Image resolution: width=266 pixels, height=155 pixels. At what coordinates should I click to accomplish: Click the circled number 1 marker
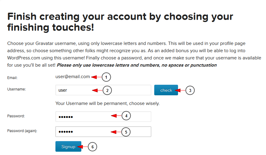[106, 77]
